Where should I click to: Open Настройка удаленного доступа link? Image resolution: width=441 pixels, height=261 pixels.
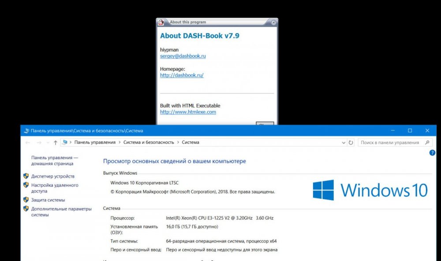[x=55, y=188]
